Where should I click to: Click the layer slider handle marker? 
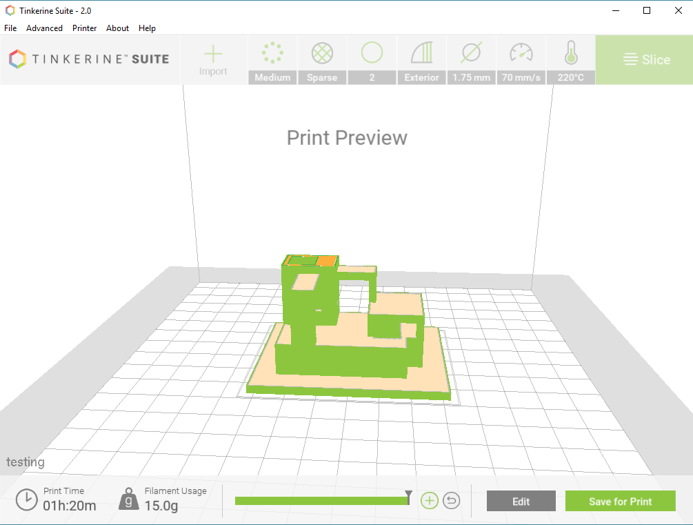[409, 497]
